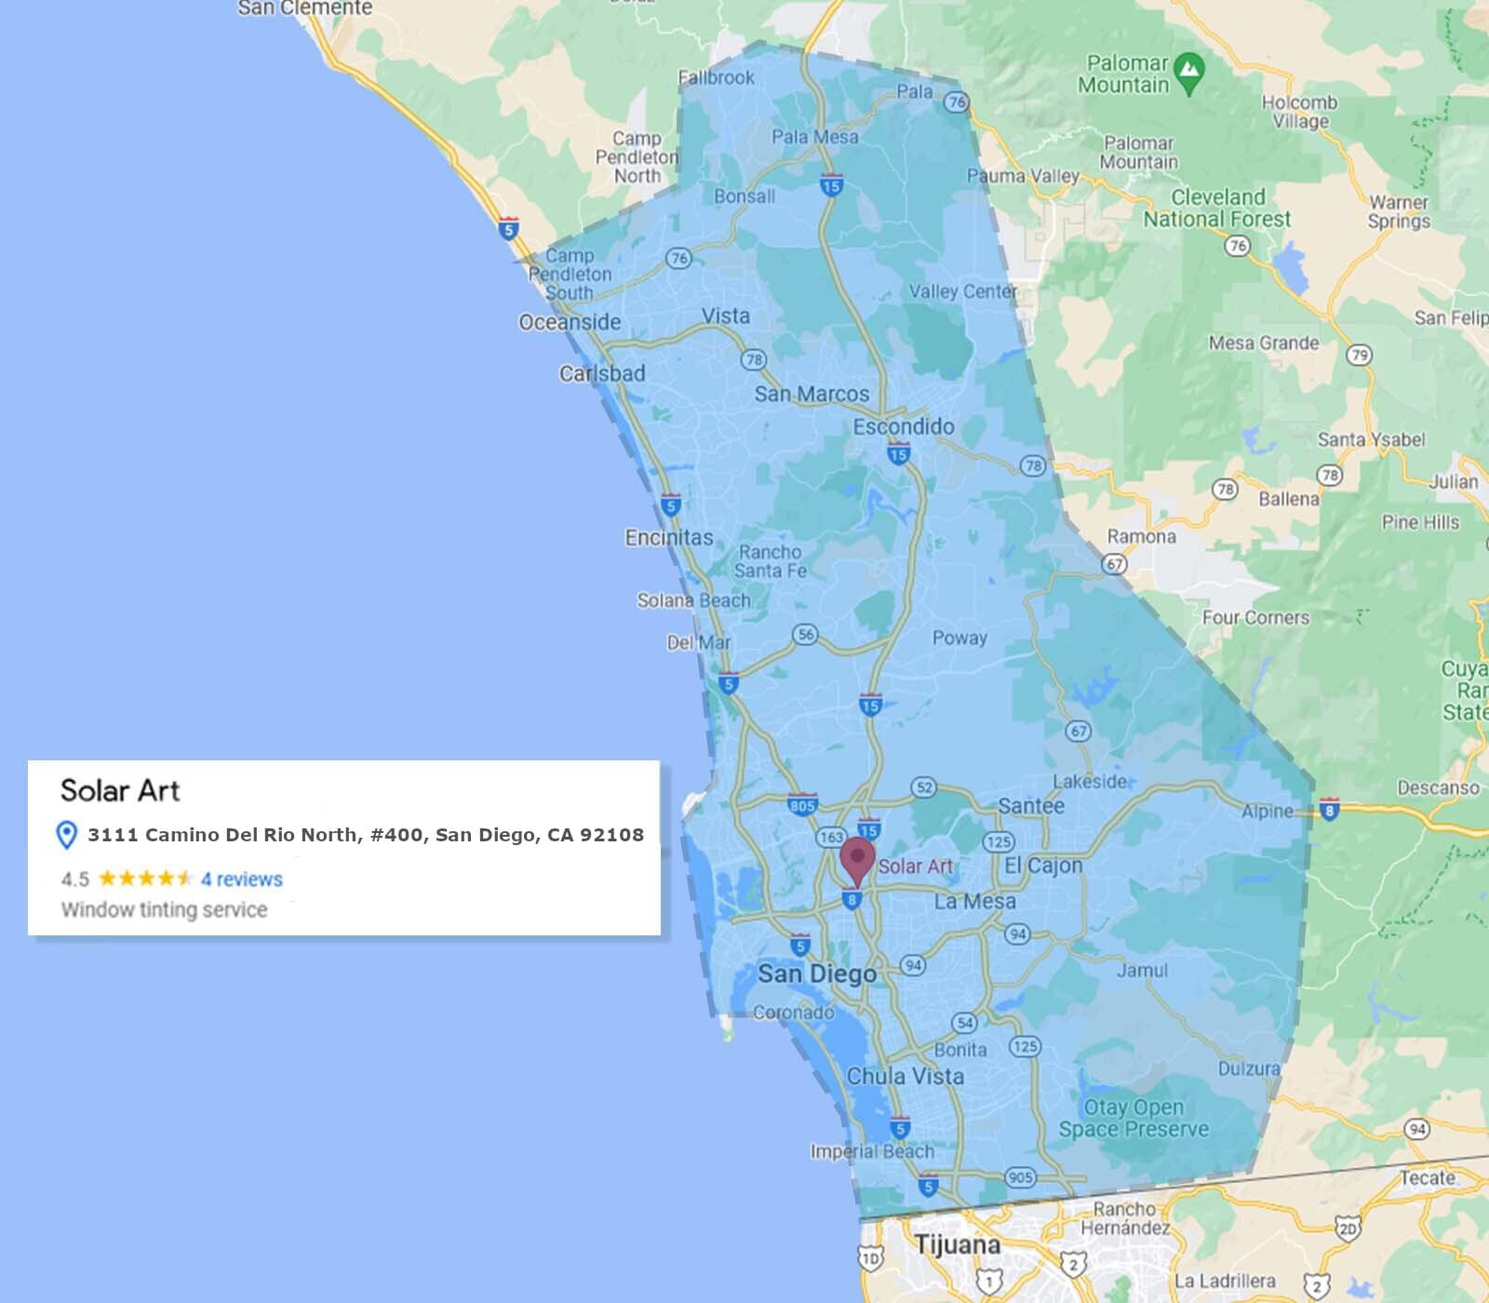Click the Otay Open Space Preserve label
This screenshot has width=1489, height=1303.
coord(1133,1119)
